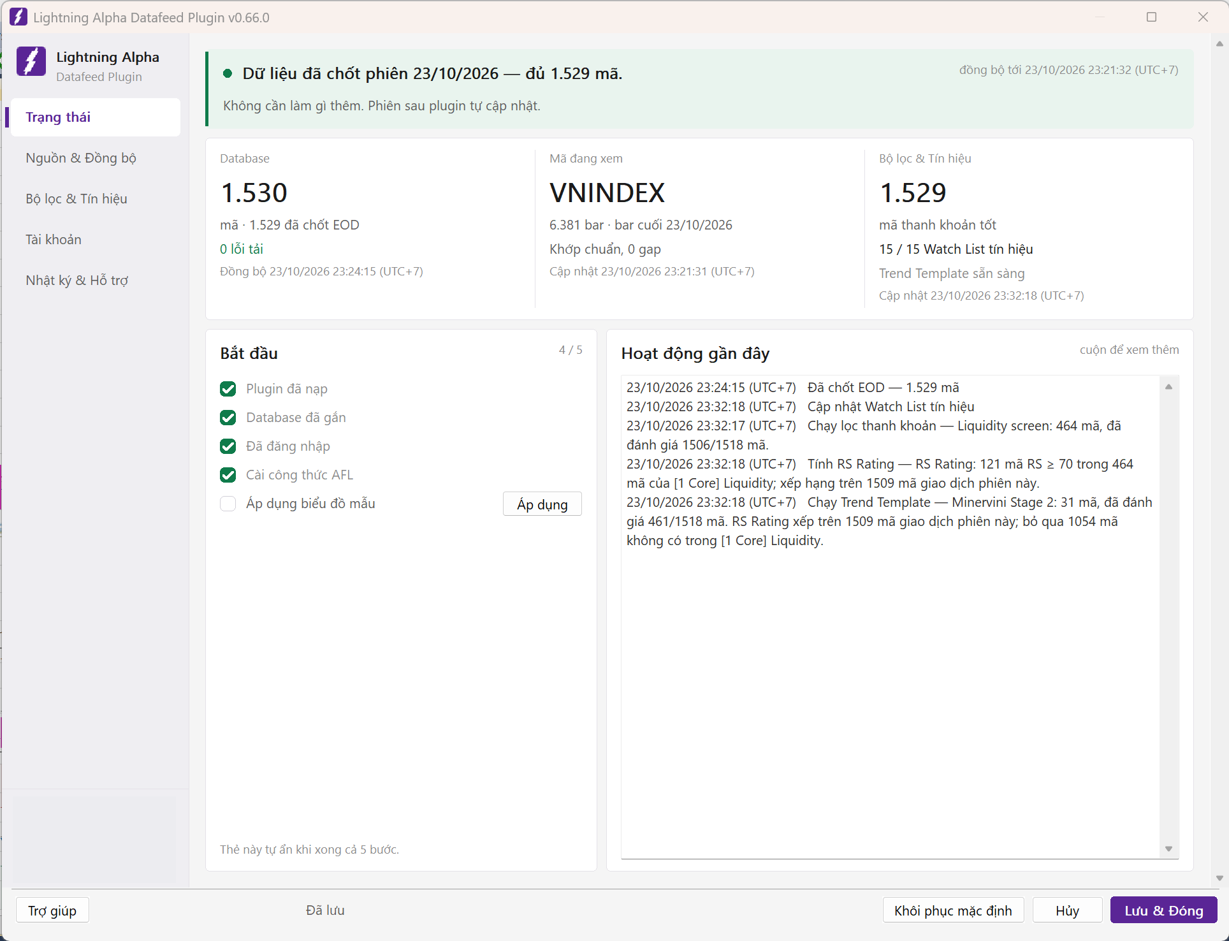The image size is (1229, 941).
Task: Open Nhật ký & Hỗ trợ
Action: pyautogui.click(x=96, y=281)
